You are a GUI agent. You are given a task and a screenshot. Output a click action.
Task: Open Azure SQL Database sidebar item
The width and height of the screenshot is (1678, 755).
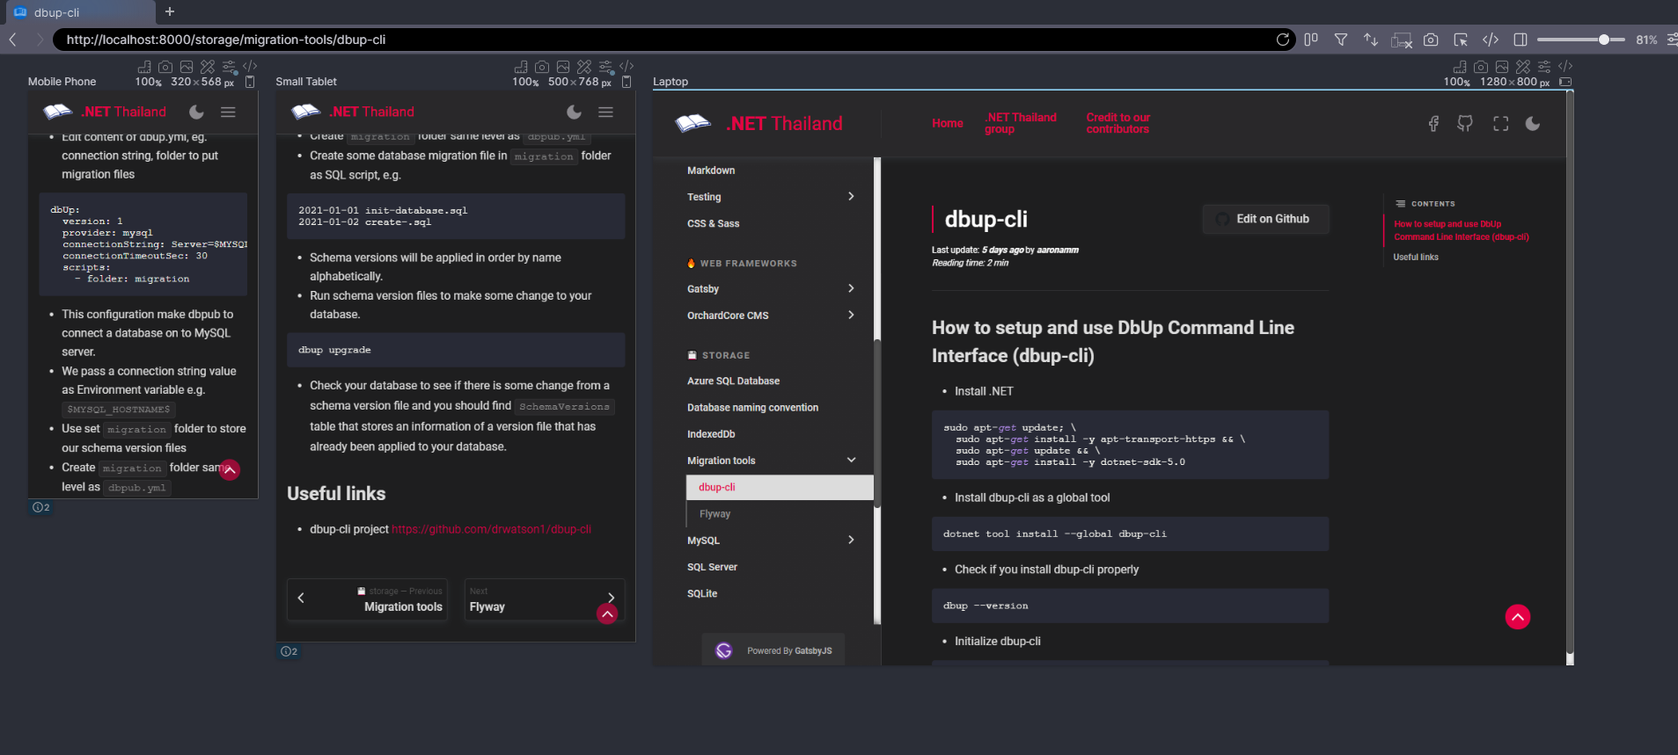pyautogui.click(x=734, y=381)
